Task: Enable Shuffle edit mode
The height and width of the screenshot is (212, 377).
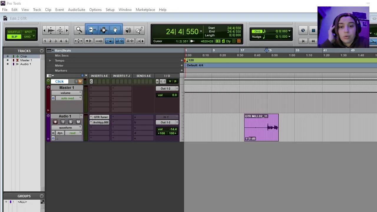Action: (14, 32)
